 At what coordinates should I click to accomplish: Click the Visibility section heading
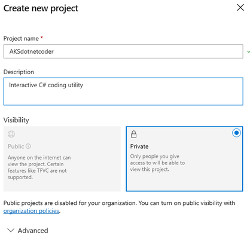(x=16, y=120)
